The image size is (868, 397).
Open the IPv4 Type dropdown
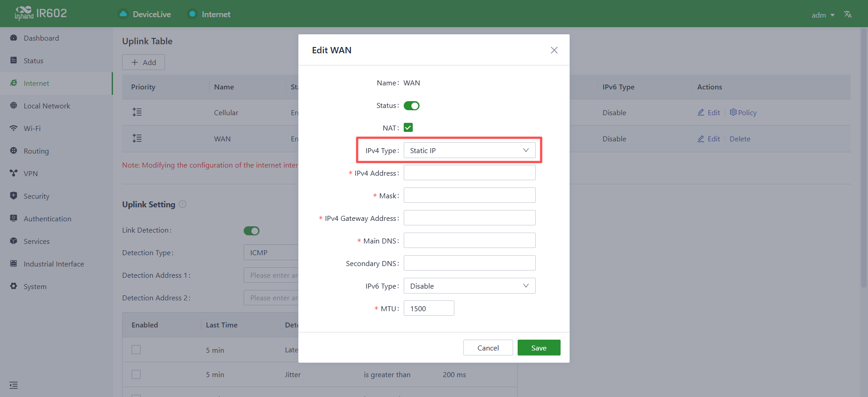pos(469,150)
